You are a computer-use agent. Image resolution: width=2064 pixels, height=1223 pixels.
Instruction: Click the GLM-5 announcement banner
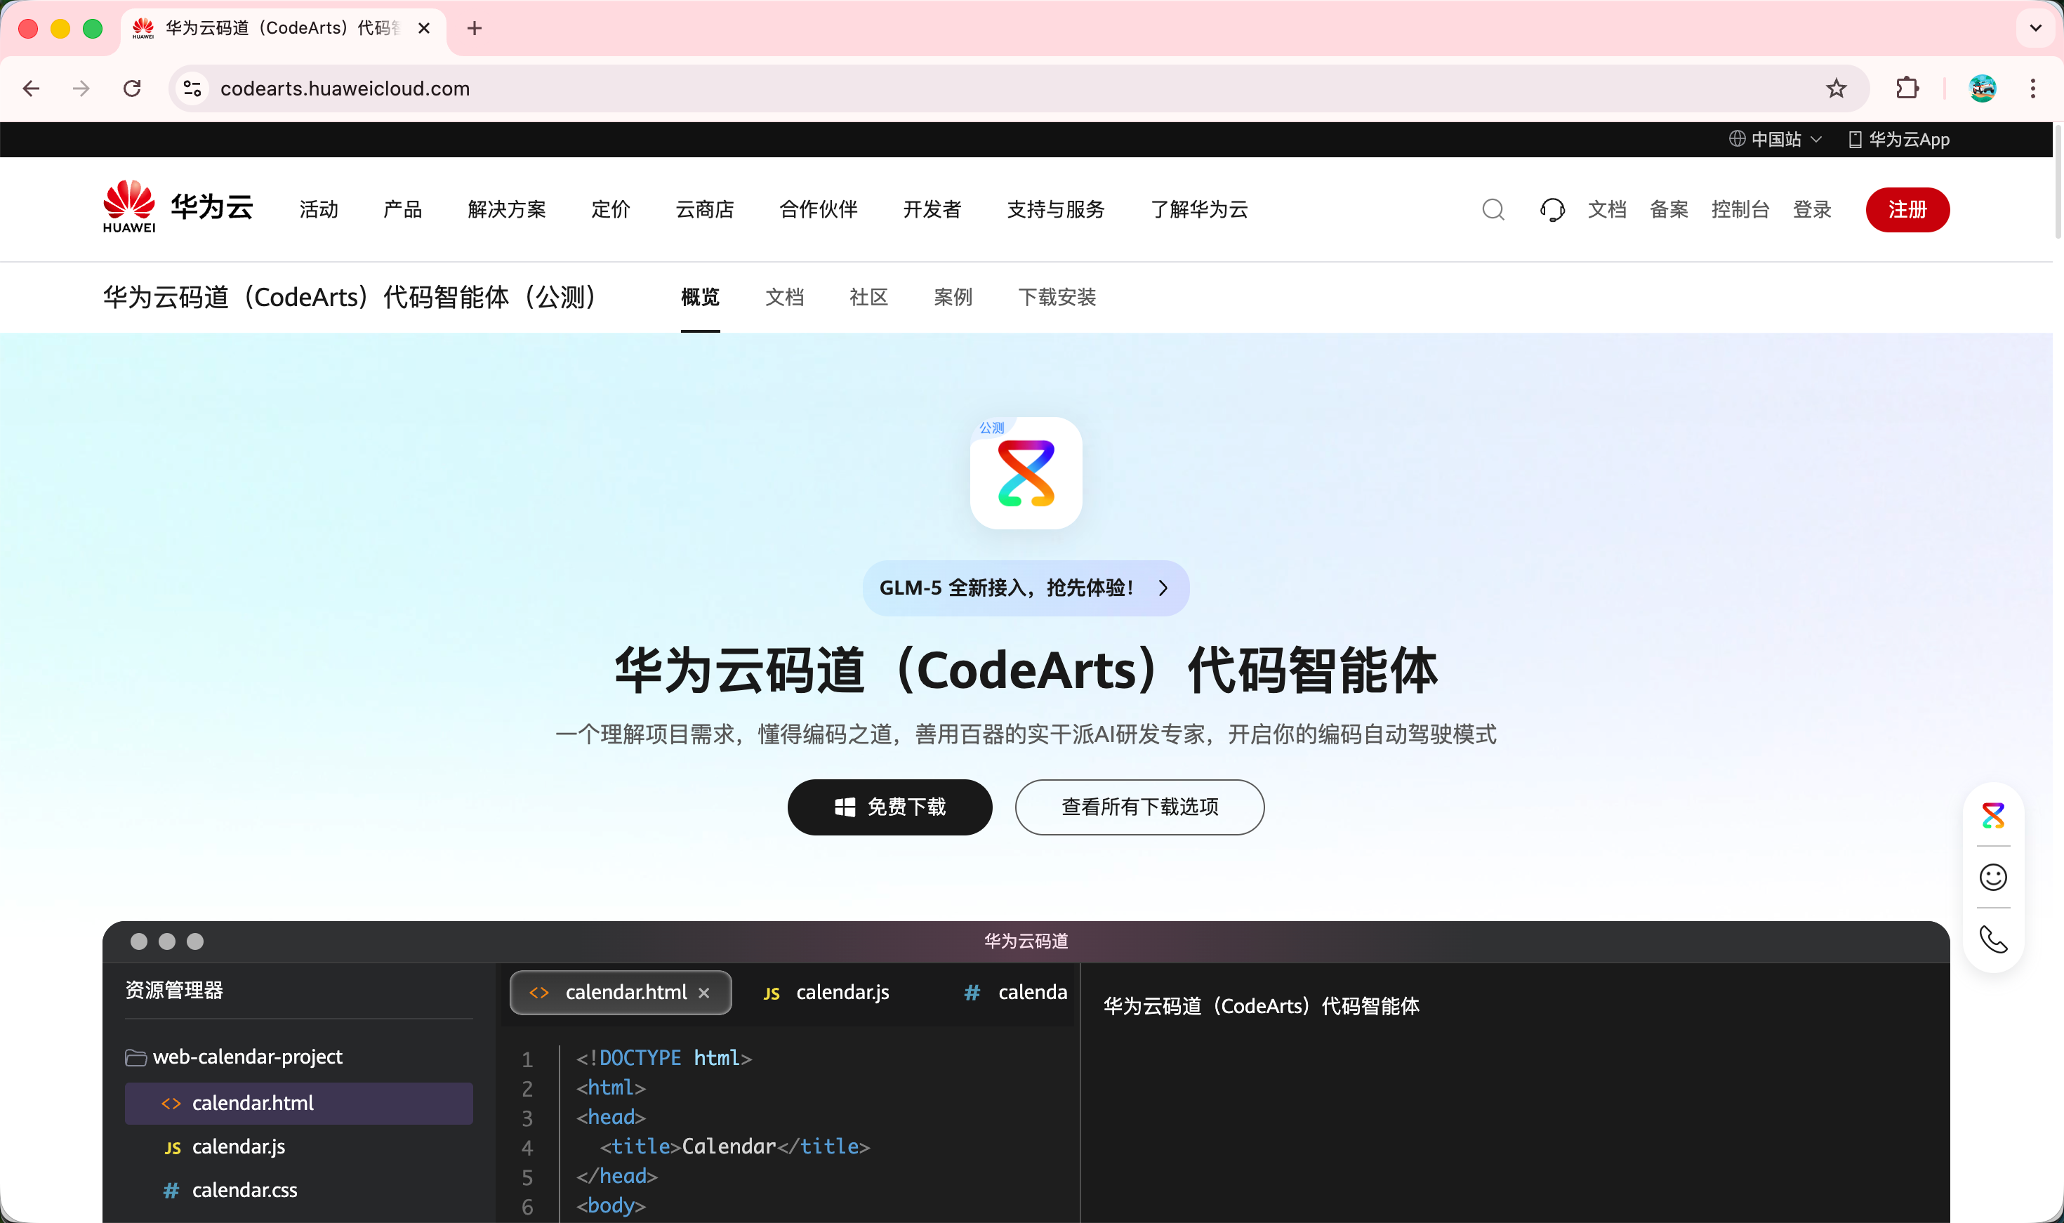[1025, 588]
